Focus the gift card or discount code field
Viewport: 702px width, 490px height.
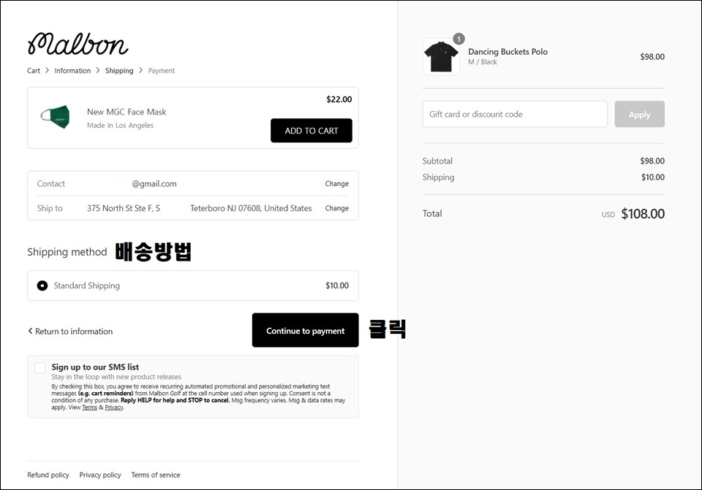(515, 114)
